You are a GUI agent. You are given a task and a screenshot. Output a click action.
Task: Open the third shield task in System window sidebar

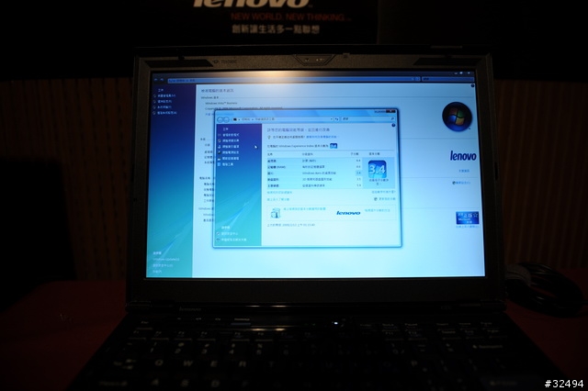(163, 107)
